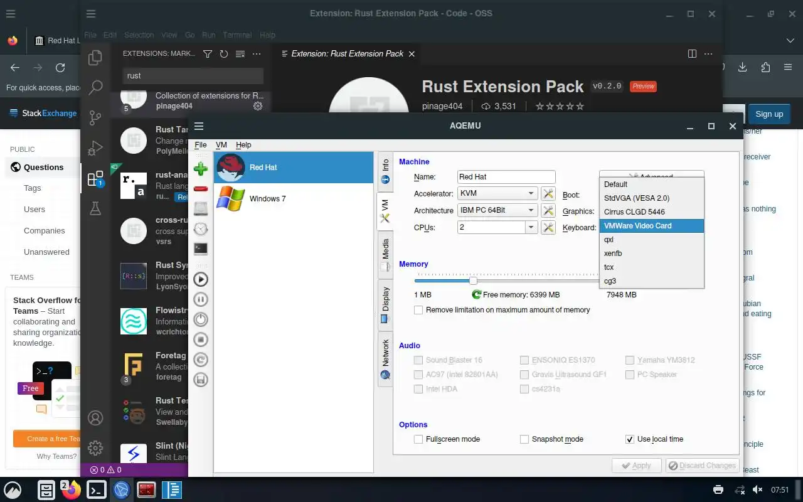Click circular-arrow reset icon in AQEMU toolbar
This screenshot has width=803, height=502.
[x=201, y=359]
